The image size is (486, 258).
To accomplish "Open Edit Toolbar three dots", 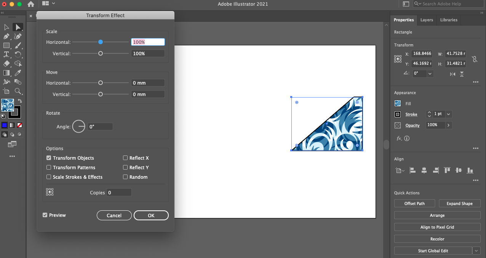I will coord(12,156).
